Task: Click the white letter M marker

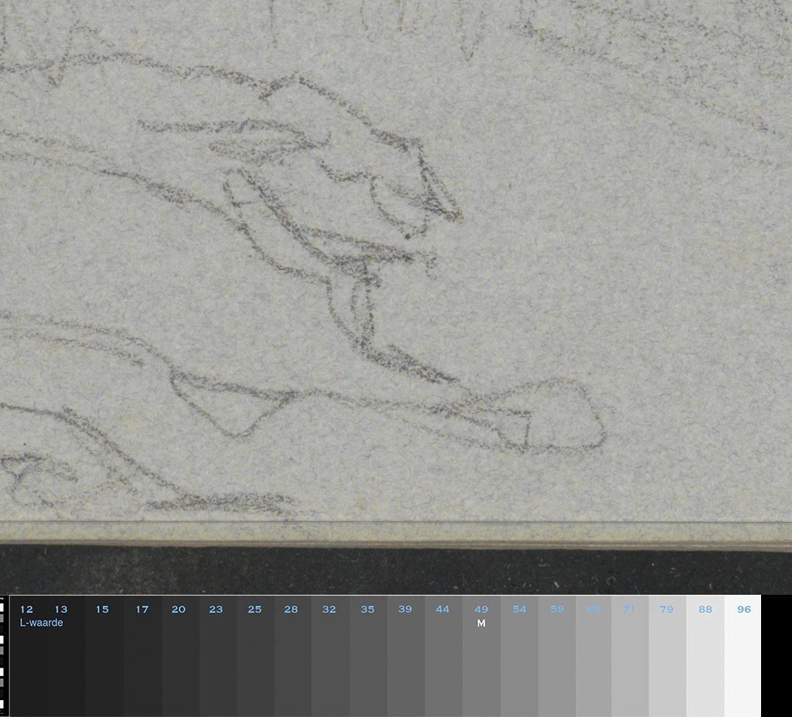Action: click(481, 623)
